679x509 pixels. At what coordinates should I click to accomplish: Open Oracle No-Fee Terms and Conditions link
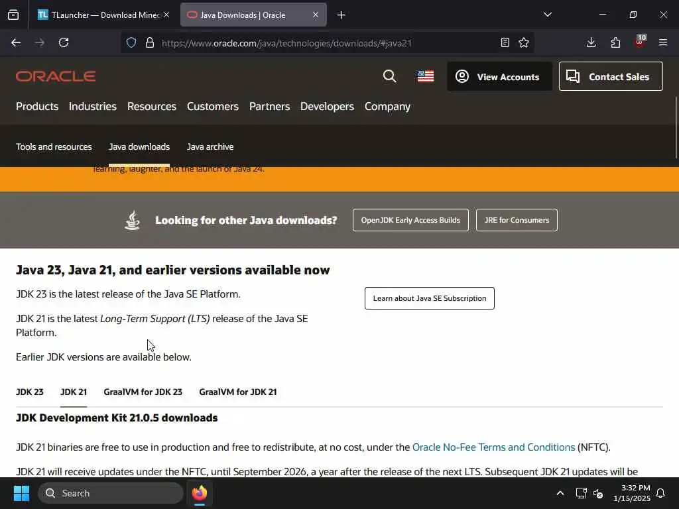493,447
